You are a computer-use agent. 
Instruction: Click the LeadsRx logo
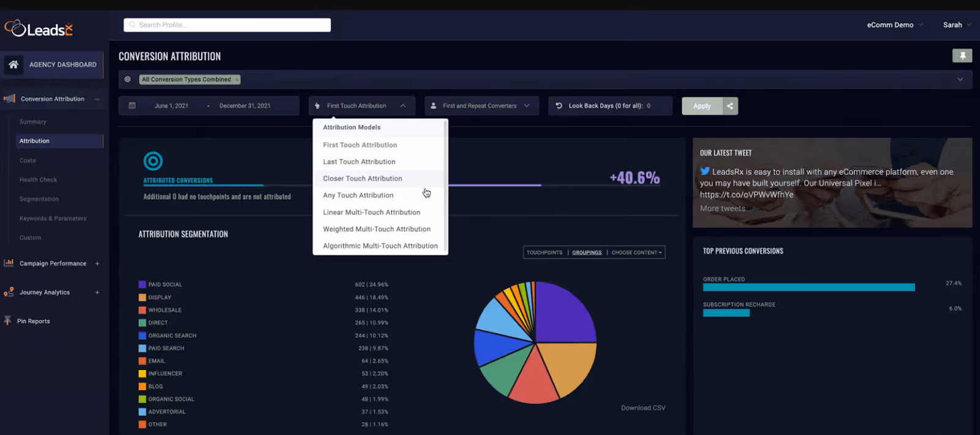[x=39, y=29]
